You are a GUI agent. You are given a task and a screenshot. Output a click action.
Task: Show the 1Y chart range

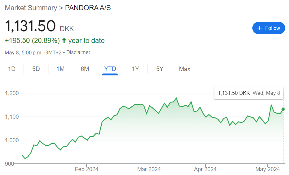click(x=135, y=69)
